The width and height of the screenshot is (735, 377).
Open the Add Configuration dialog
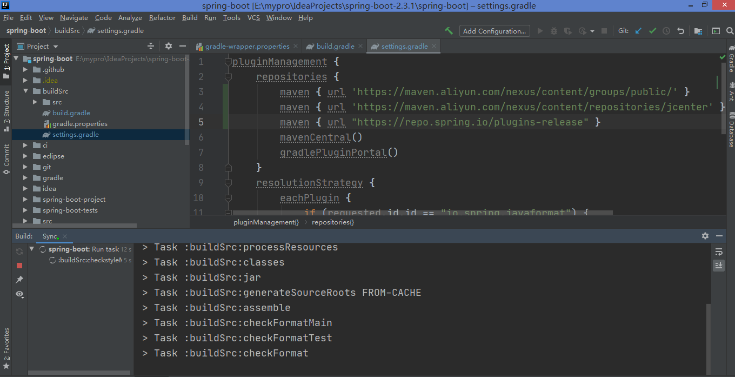coord(494,31)
